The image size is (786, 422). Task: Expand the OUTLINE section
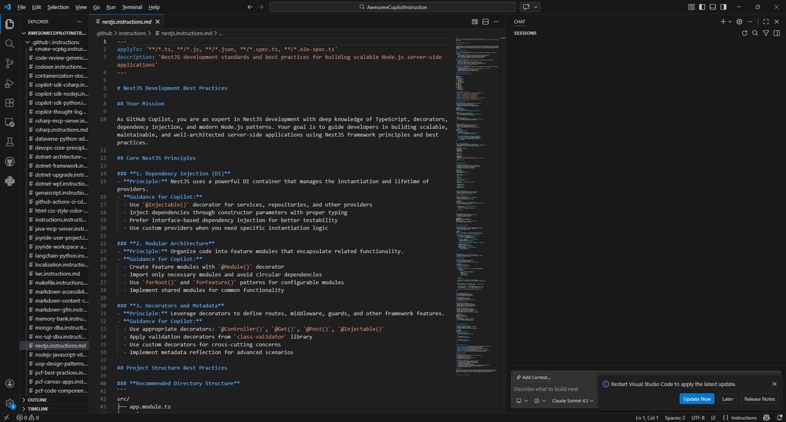tap(37, 400)
